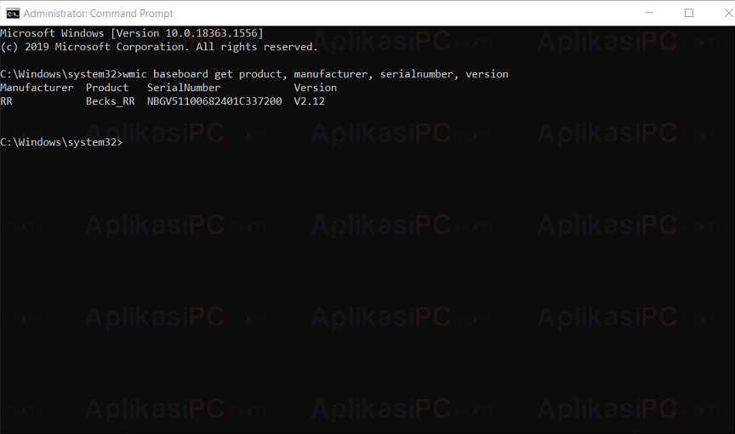The image size is (735, 434).
Task: Click the RR manufacturer value
Action: (7, 101)
